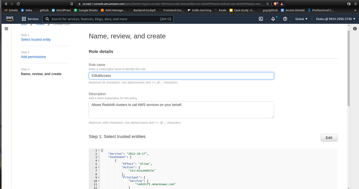
Task: Click the AWS logo home icon
Action: coord(10,19)
